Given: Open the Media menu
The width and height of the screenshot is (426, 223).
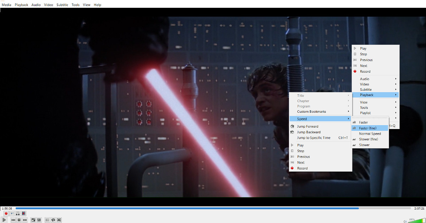Looking at the screenshot, I should (6, 5).
